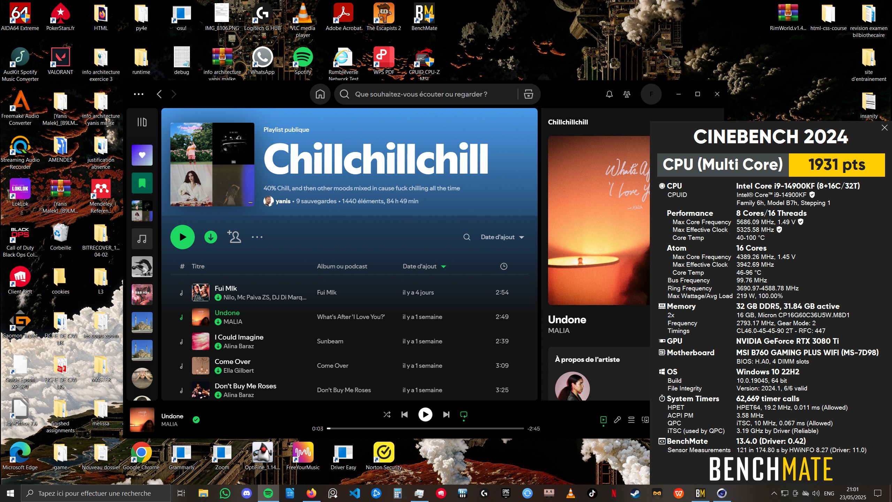
Task: Toggle the liked checkmark for Undone
Action: (196, 420)
